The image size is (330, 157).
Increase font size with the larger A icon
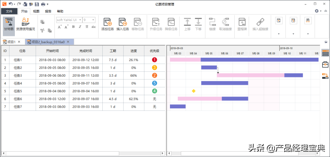coord(60,27)
